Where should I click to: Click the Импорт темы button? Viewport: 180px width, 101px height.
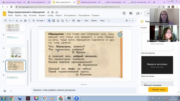coord(158,90)
